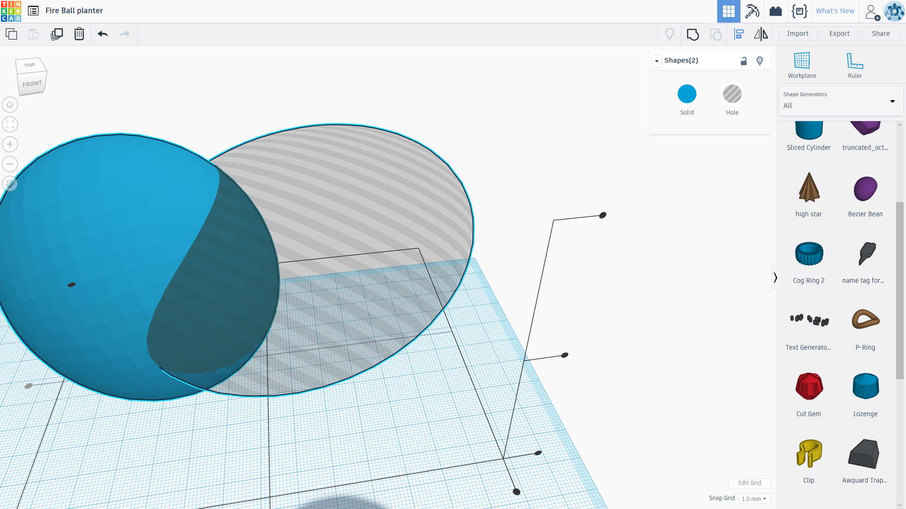Open the What's New link
906x509 pixels.
(835, 11)
